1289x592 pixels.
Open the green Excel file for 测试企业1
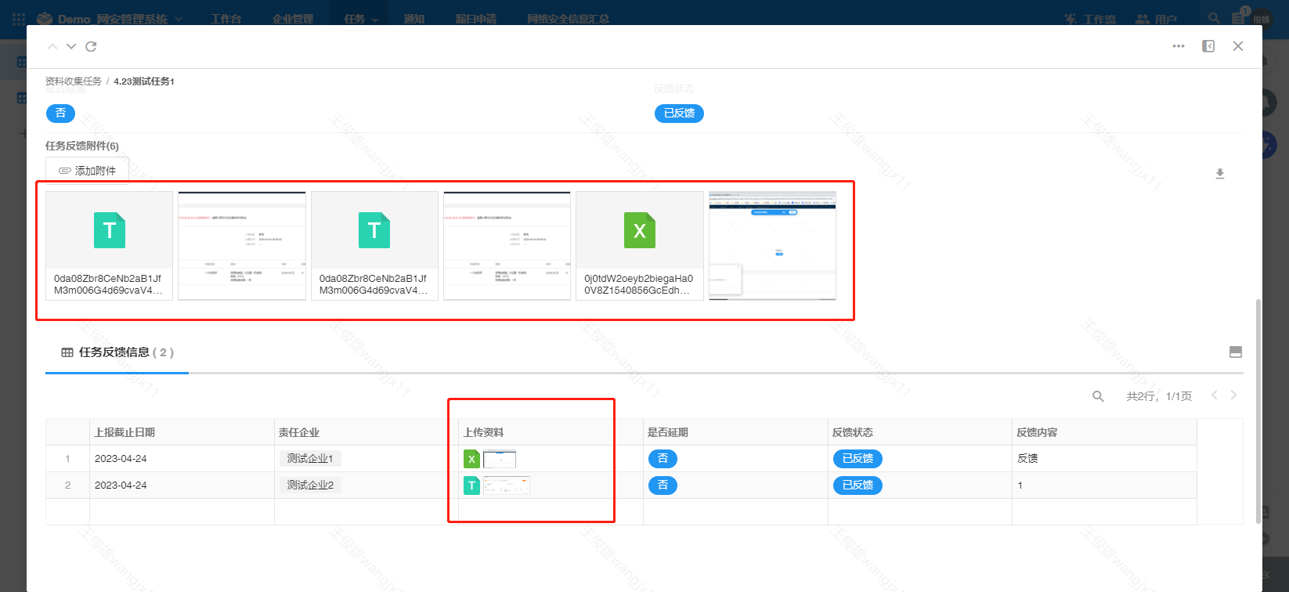tap(471, 459)
